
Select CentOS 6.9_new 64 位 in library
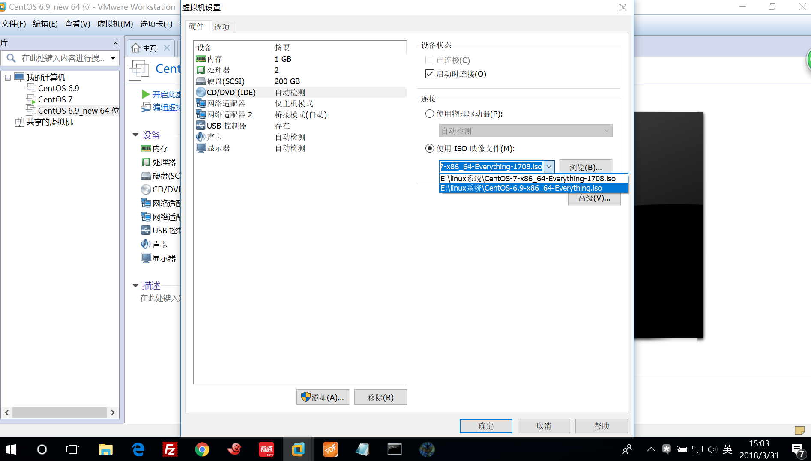coord(78,111)
